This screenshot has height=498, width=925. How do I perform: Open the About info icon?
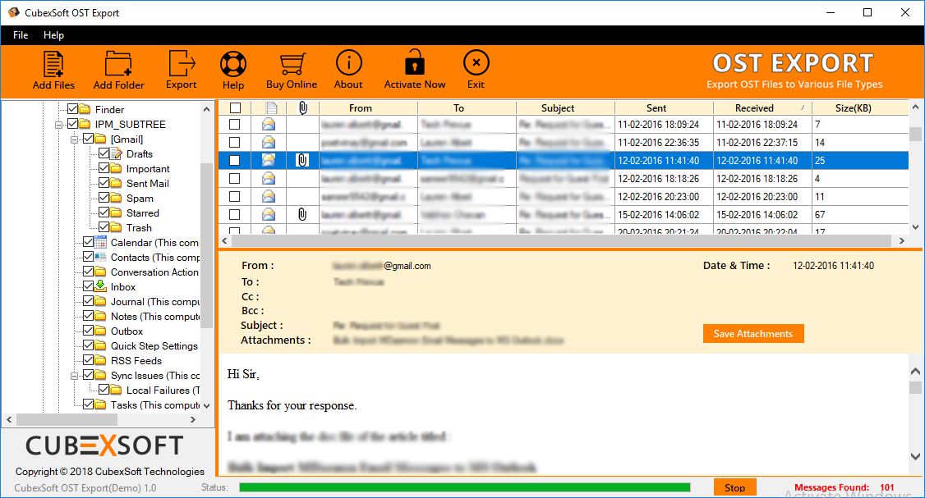[x=348, y=63]
